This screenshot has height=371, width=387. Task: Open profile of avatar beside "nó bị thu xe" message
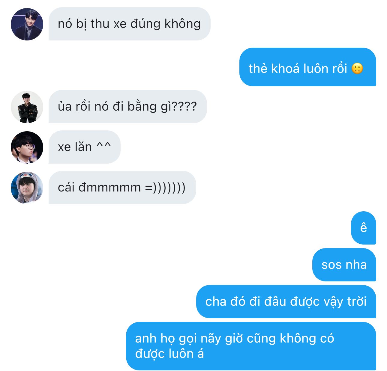27,24
